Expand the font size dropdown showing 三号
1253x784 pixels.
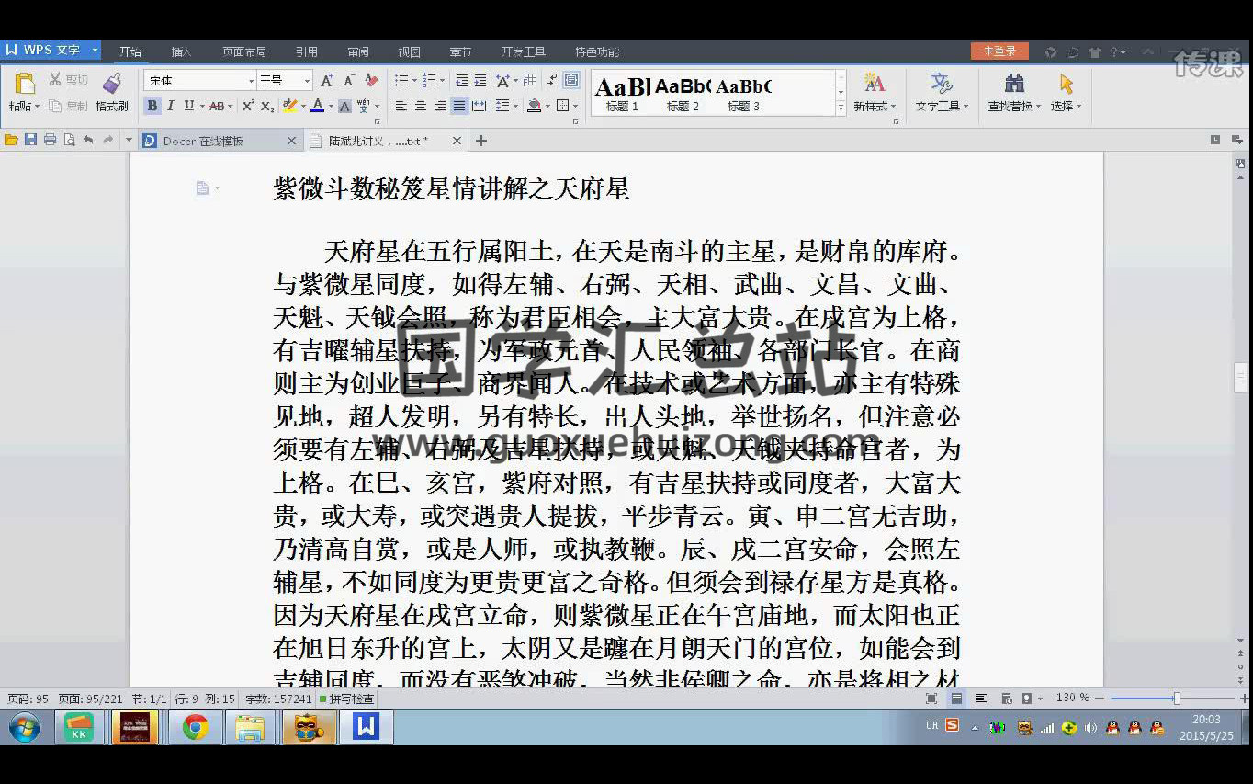point(307,81)
